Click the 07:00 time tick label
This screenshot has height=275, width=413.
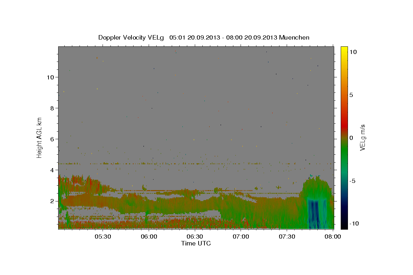pos(241,236)
